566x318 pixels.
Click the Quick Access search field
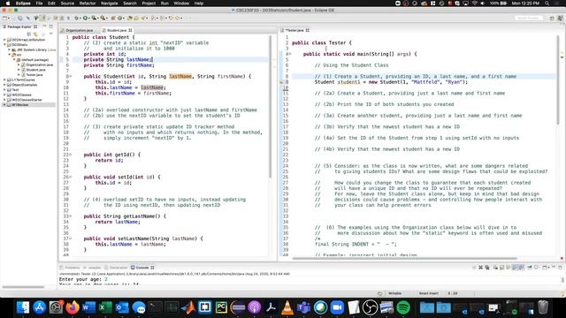[x=529, y=18]
